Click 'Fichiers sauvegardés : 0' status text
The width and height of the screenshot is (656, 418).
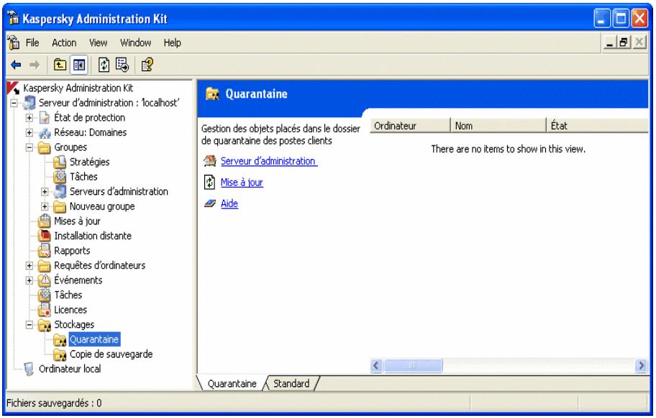(x=54, y=403)
